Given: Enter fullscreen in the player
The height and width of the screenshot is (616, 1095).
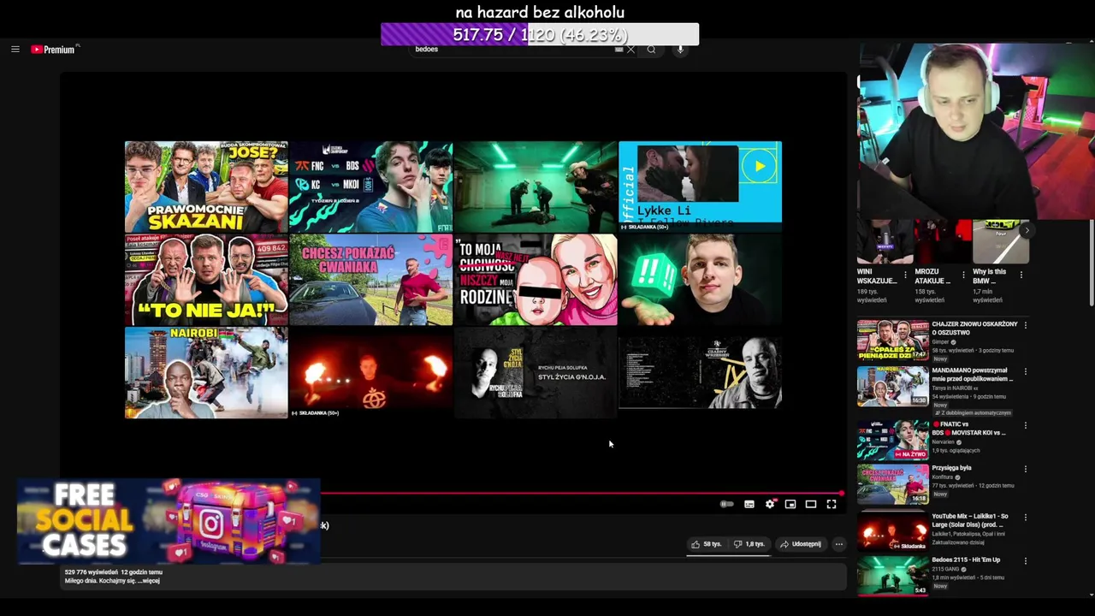Looking at the screenshot, I should click(x=832, y=504).
